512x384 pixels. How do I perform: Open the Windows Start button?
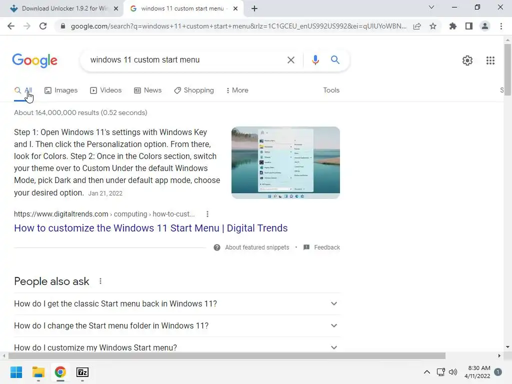16,372
